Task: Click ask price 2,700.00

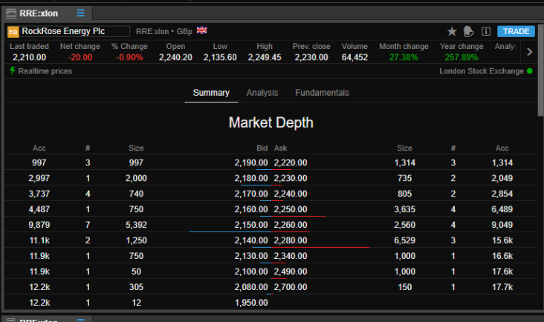Action: click(291, 287)
